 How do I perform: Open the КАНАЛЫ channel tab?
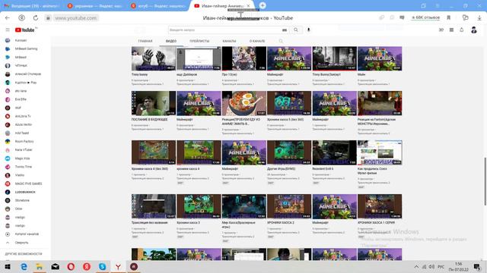tap(229, 41)
